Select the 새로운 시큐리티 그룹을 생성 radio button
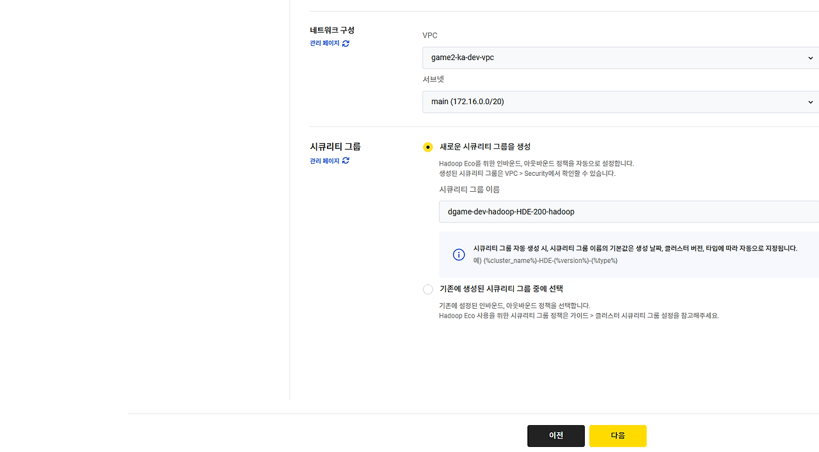Viewport: 819px width, 452px height. (428, 146)
